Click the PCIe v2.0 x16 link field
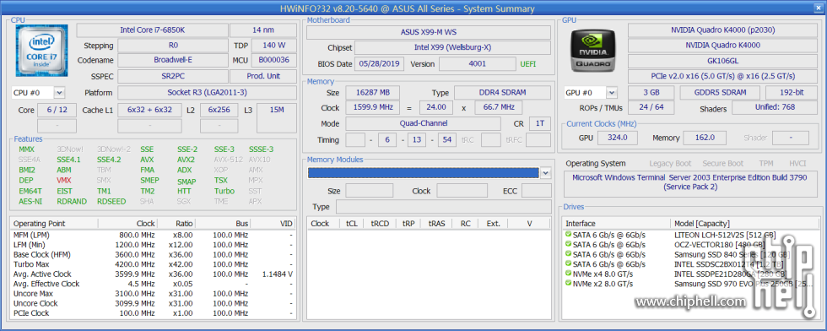Viewport: 827px width, 331px height. (722, 76)
